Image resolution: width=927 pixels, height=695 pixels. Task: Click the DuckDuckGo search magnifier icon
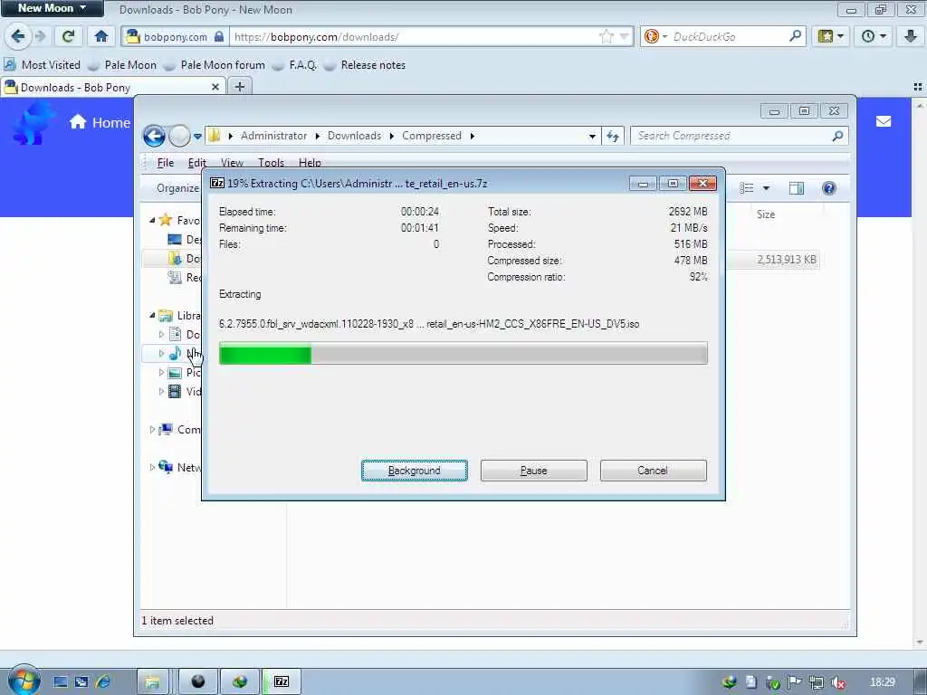tap(795, 36)
